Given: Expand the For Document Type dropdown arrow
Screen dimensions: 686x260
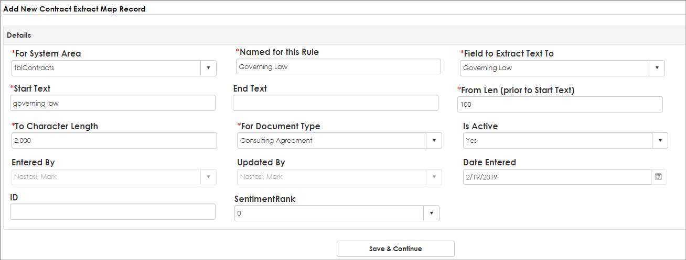Looking at the screenshot, I should [434, 141].
